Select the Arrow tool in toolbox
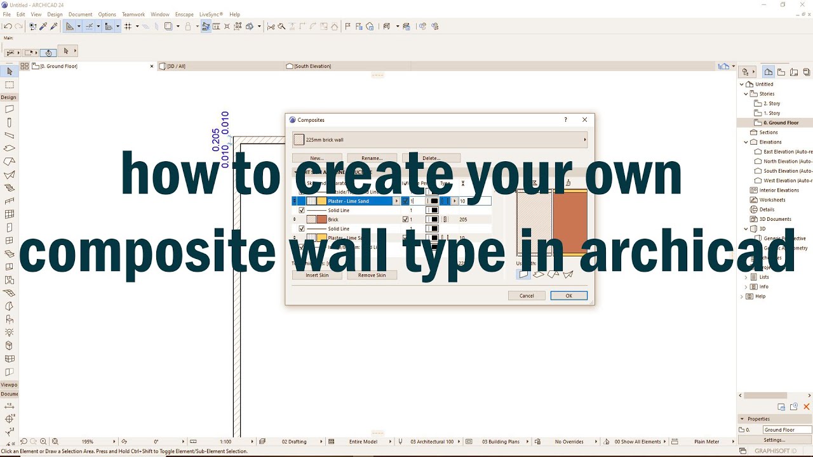The width and height of the screenshot is (813, 457). pyautogui.click(x=9, y=72)
